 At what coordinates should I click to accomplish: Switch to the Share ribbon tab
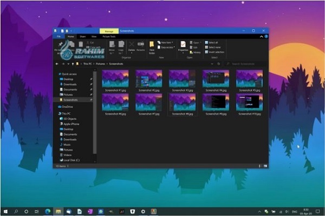[83, 36]
